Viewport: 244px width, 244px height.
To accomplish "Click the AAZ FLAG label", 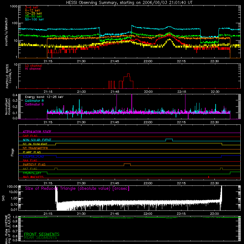I will click(30, 169).
